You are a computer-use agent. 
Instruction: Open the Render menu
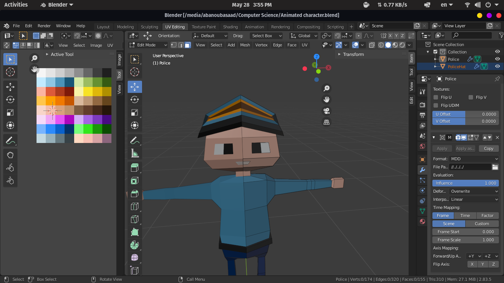pos(44,26)
